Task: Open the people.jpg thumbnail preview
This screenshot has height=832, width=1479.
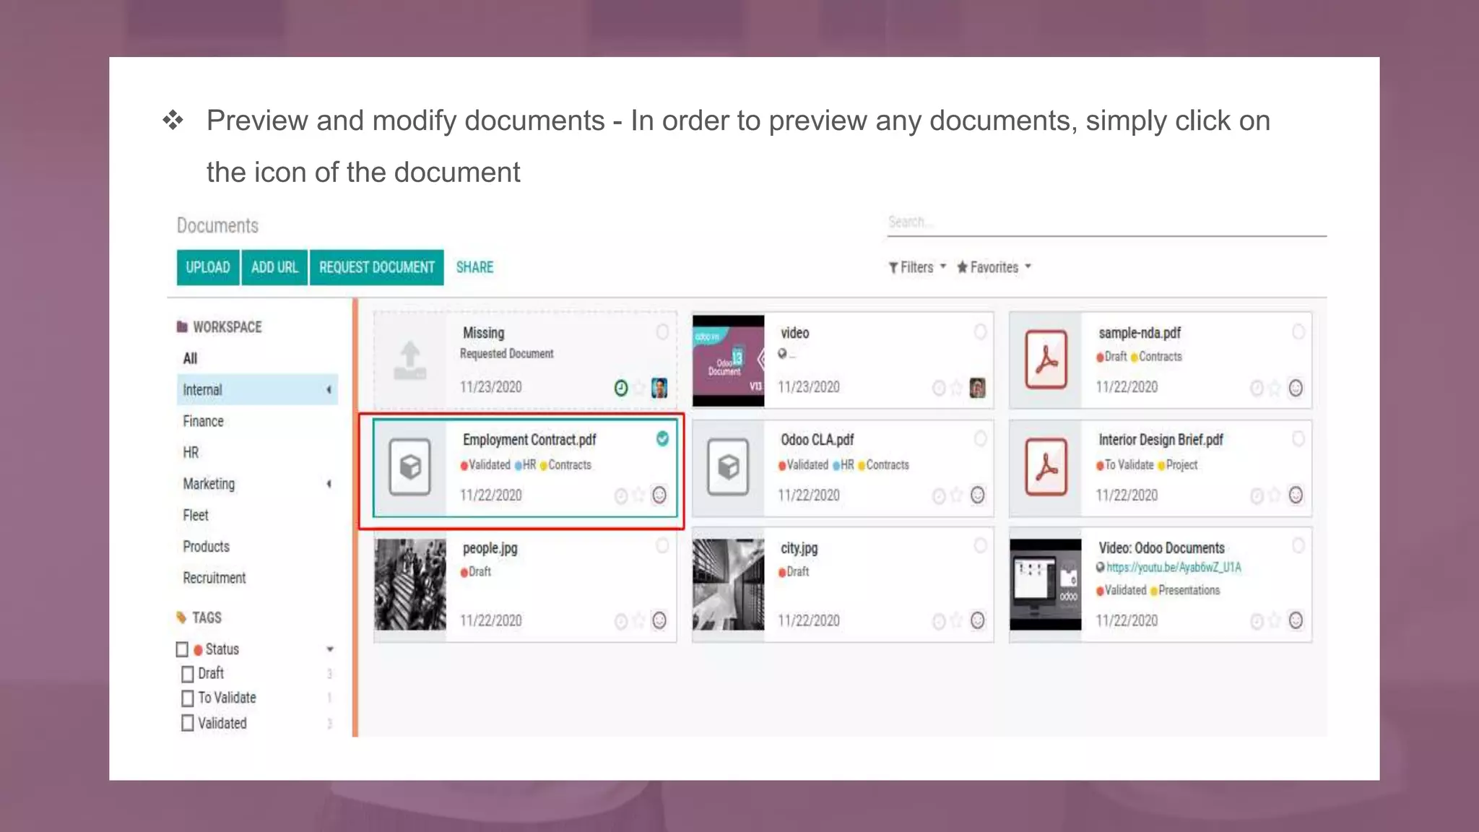Action: [x=409, y=584]
